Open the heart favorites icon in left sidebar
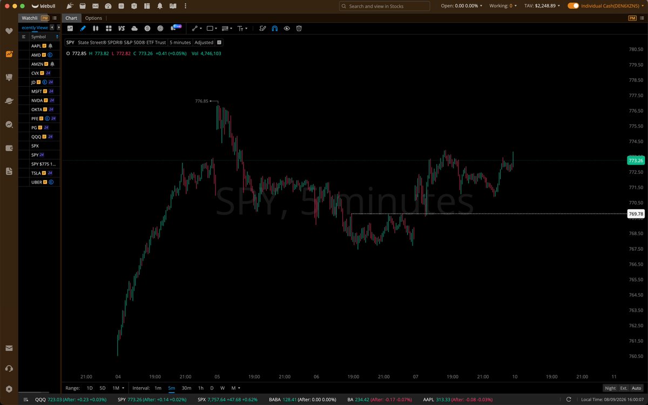 (x=9, y=31)
